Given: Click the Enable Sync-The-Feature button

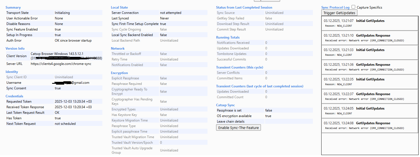Looking at the screenshot, I should (x=238, y=128).
